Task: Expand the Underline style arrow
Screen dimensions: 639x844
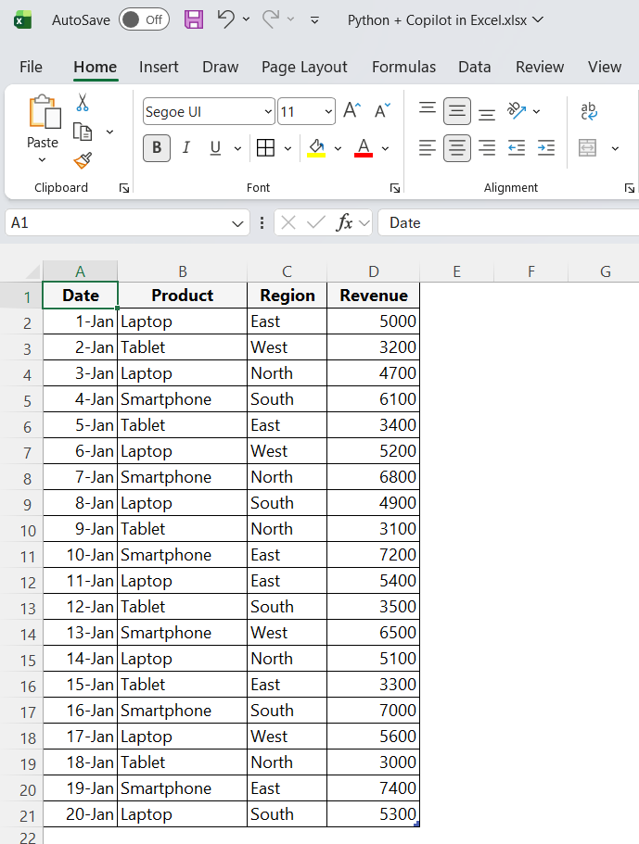Action: (x=237, y=148)
